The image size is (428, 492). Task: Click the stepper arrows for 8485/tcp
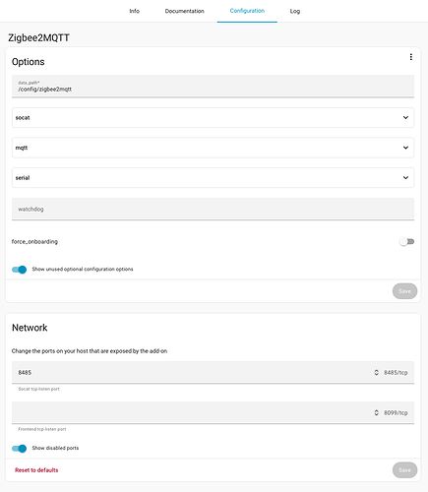pos(376,372)
